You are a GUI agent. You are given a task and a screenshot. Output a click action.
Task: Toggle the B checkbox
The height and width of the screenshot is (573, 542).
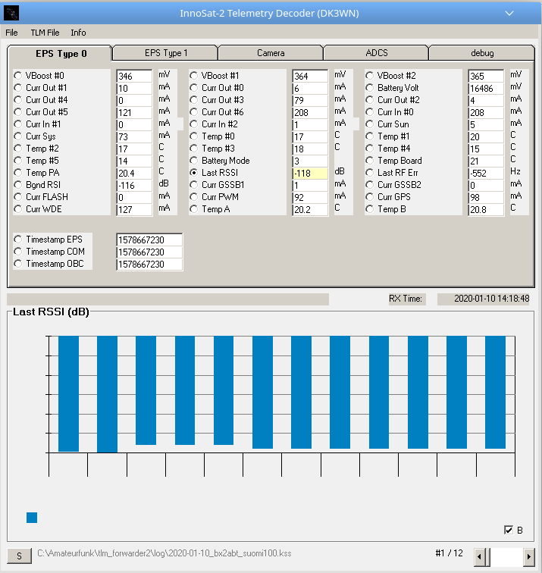pos(509,530)
